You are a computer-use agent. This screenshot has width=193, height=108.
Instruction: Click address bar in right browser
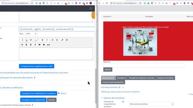click(x=125, y=3)
